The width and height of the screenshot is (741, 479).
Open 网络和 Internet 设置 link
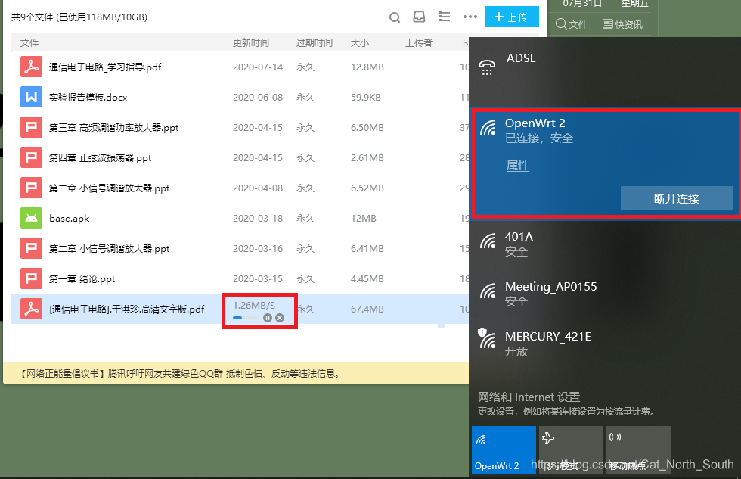[529, 397]
